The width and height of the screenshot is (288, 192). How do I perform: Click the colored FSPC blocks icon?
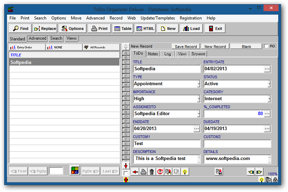coord(75,170)
